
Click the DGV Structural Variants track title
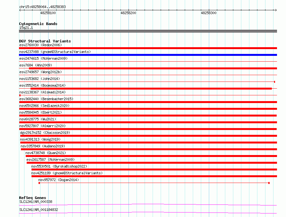click(45, 41)
